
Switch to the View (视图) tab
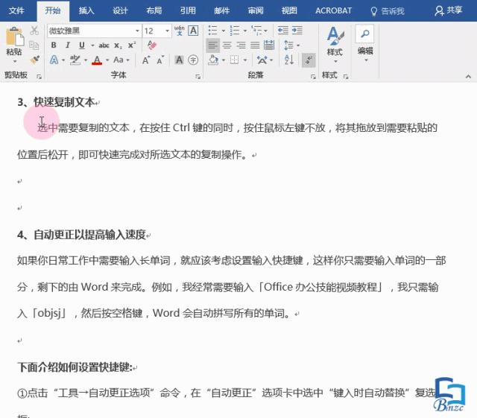(x=289, y=11)
